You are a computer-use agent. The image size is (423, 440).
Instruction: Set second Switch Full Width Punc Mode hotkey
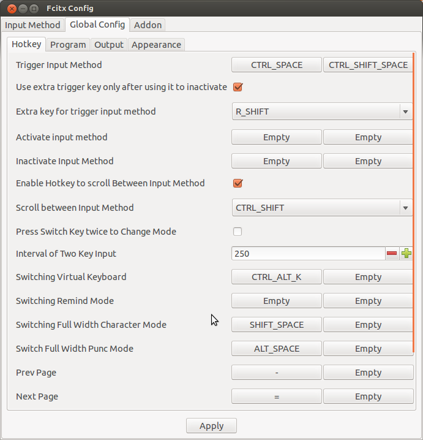pyautogui.click(x=368, y=348)
